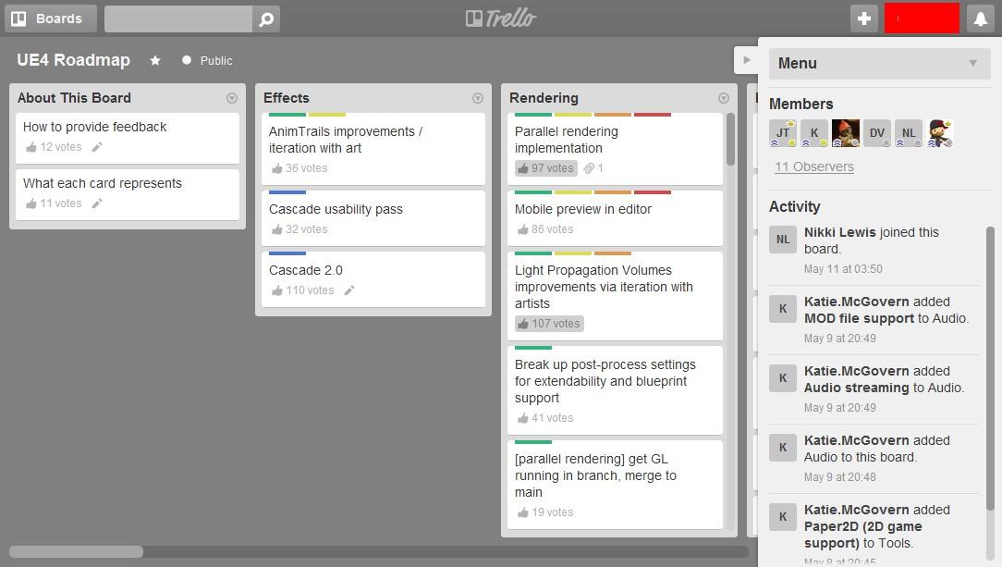The width and height of the screenshot is (1002, 567).
Task: Click green label on AnimTrails card
Action: [x=287, y=115]
